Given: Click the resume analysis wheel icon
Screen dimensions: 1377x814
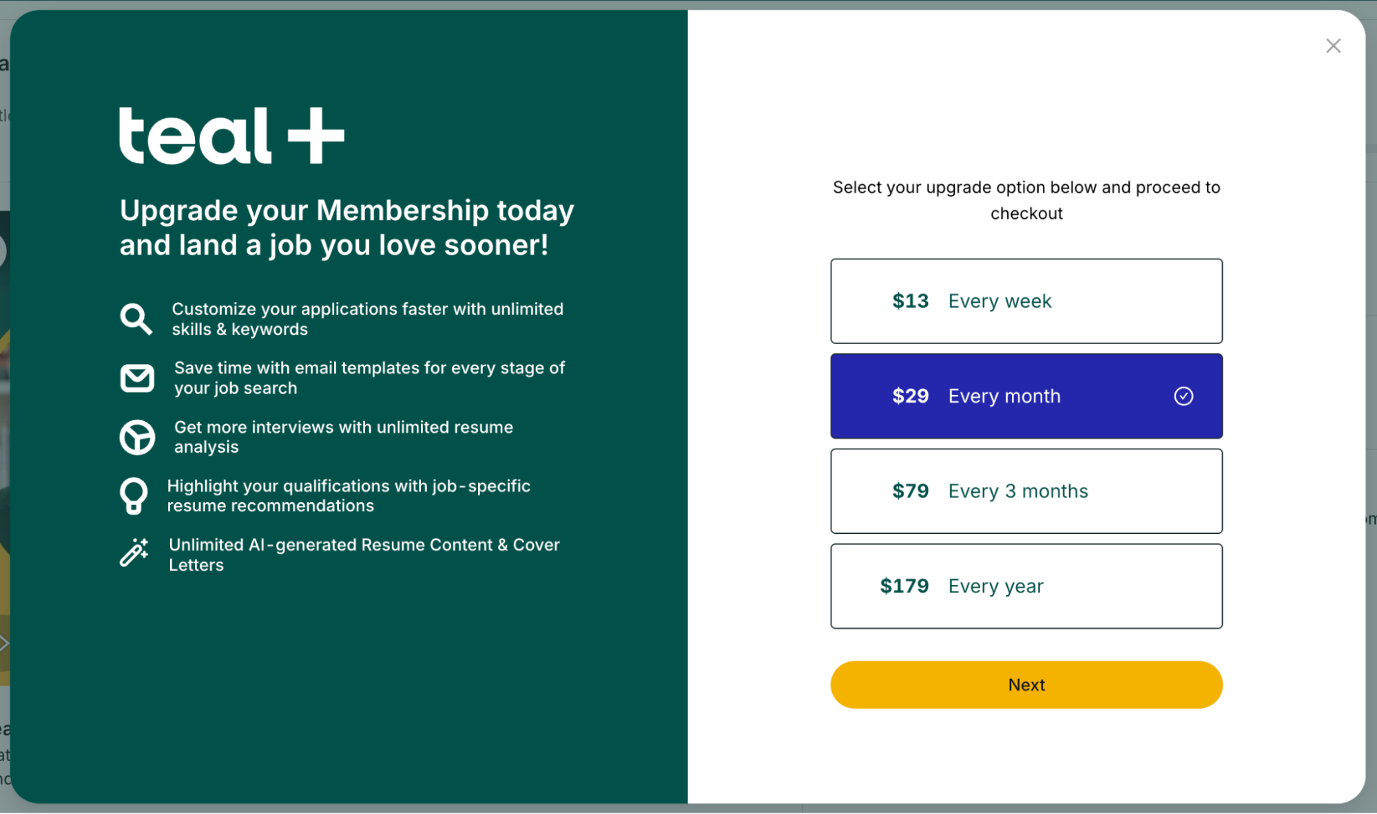Looking at the screenshot, I should [137, 437].
